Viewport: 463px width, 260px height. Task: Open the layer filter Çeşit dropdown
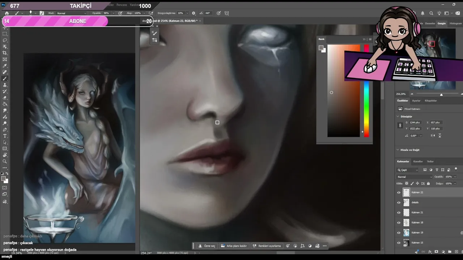pos(408,170)
